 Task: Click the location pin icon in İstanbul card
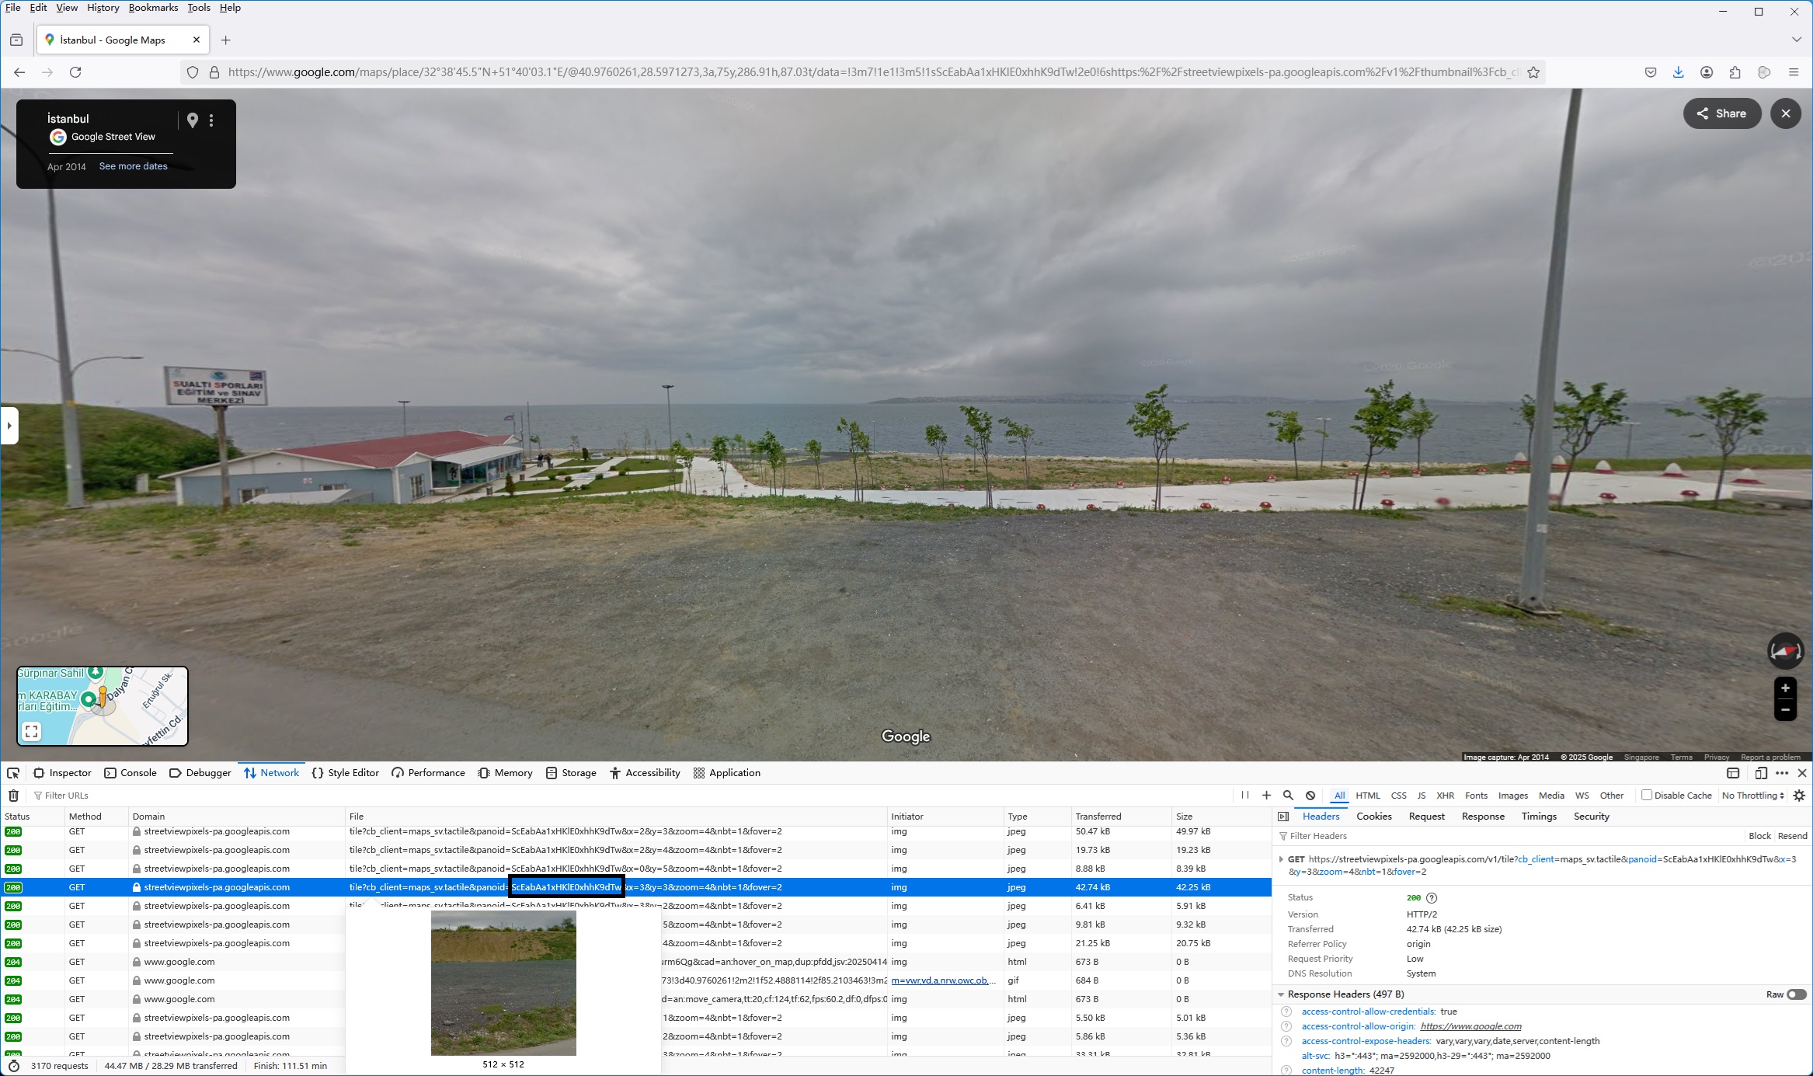click(193, 120)
